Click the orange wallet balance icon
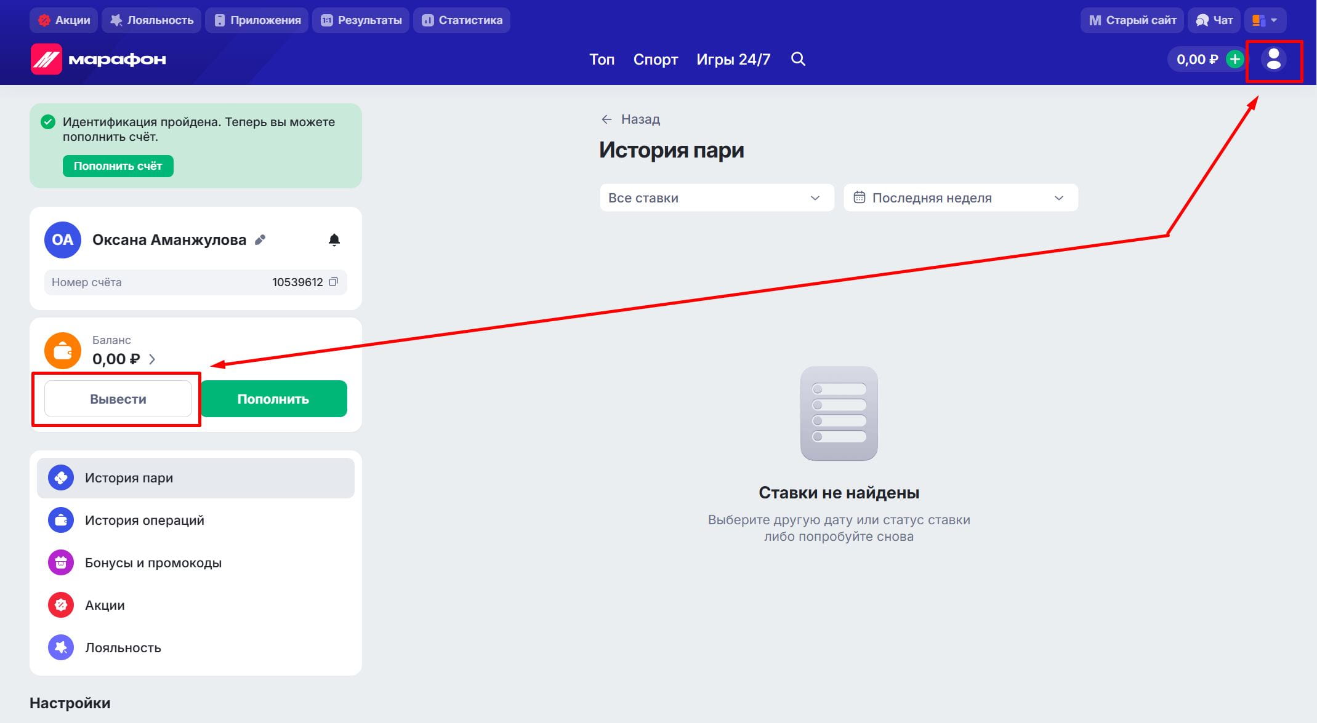Viewport: 1317px width, 723px height. (63, 351)
